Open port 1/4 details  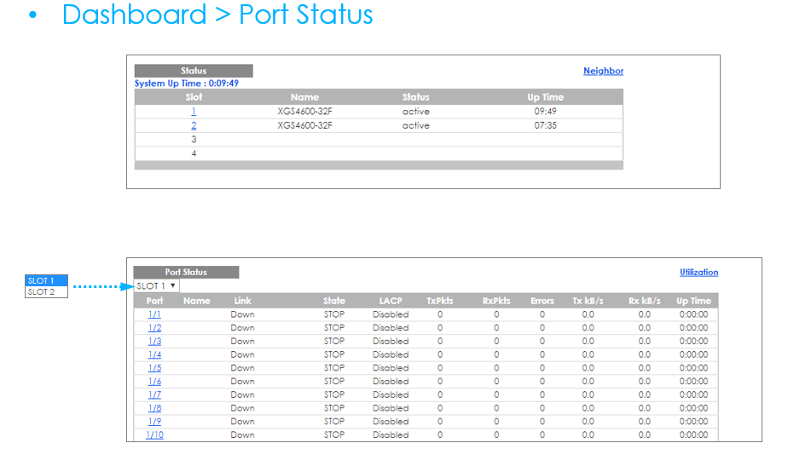154,354
